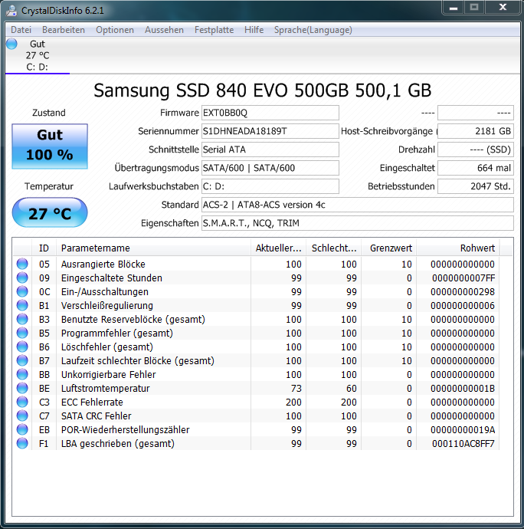Click status orb for SATA CRC Fehler row
Image resolution: width=524 pixels, height=529 pixels.
click(x=22, y=416)
